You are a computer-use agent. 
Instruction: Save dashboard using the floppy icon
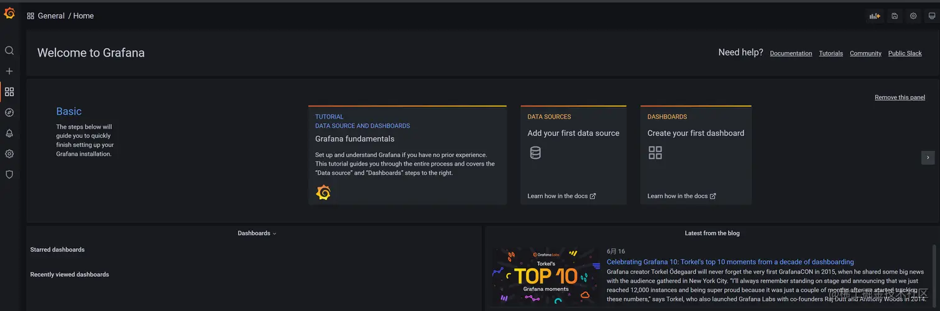point(895,16)
